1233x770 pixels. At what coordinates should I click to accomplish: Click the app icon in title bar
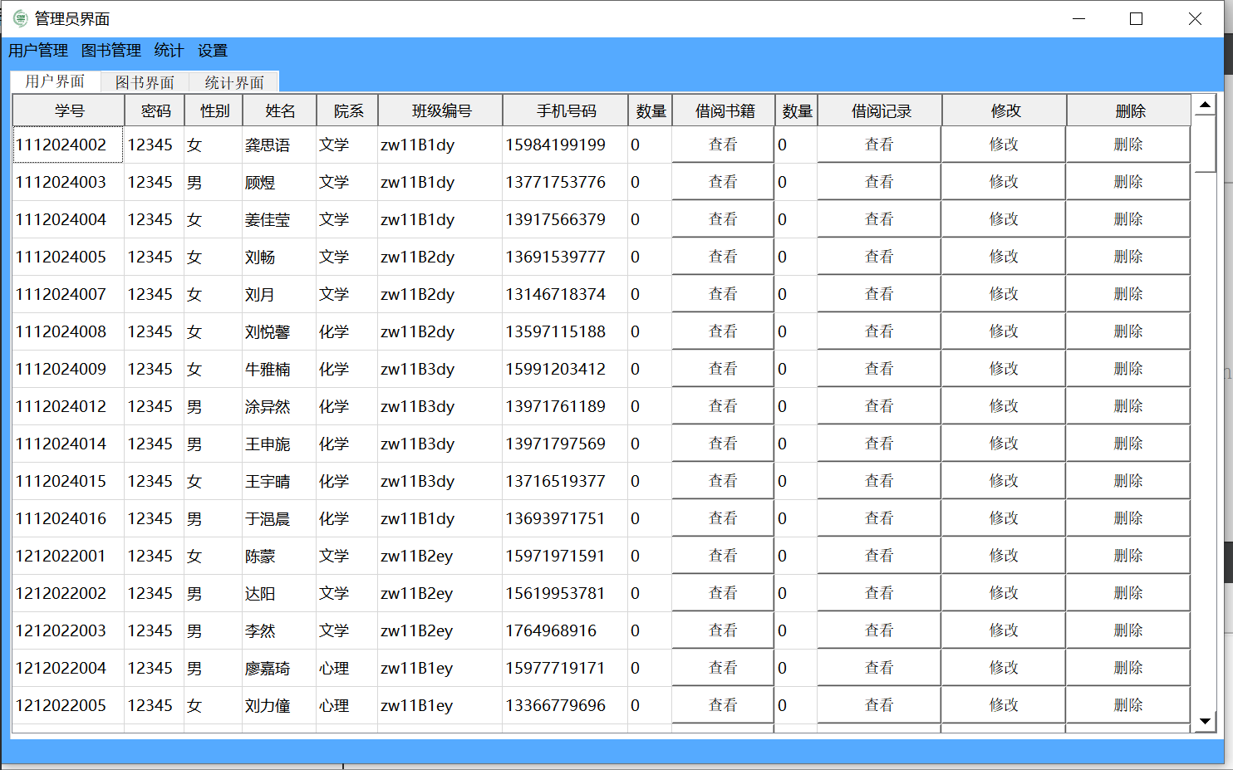20,18
